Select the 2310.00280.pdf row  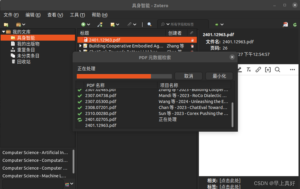point(154,113)
